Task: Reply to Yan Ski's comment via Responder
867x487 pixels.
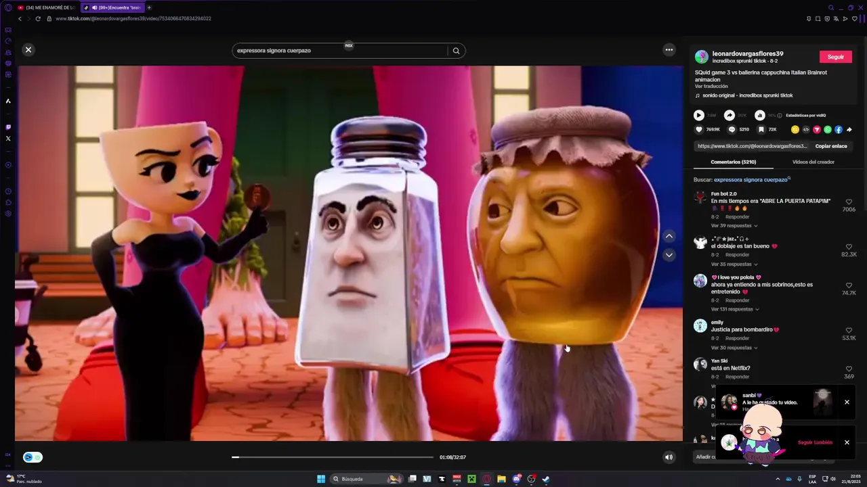Action: 738,377
